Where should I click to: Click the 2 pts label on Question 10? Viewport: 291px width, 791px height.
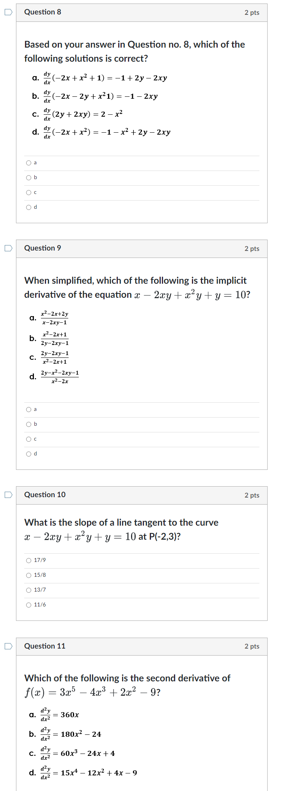click(x=251, y=495)
